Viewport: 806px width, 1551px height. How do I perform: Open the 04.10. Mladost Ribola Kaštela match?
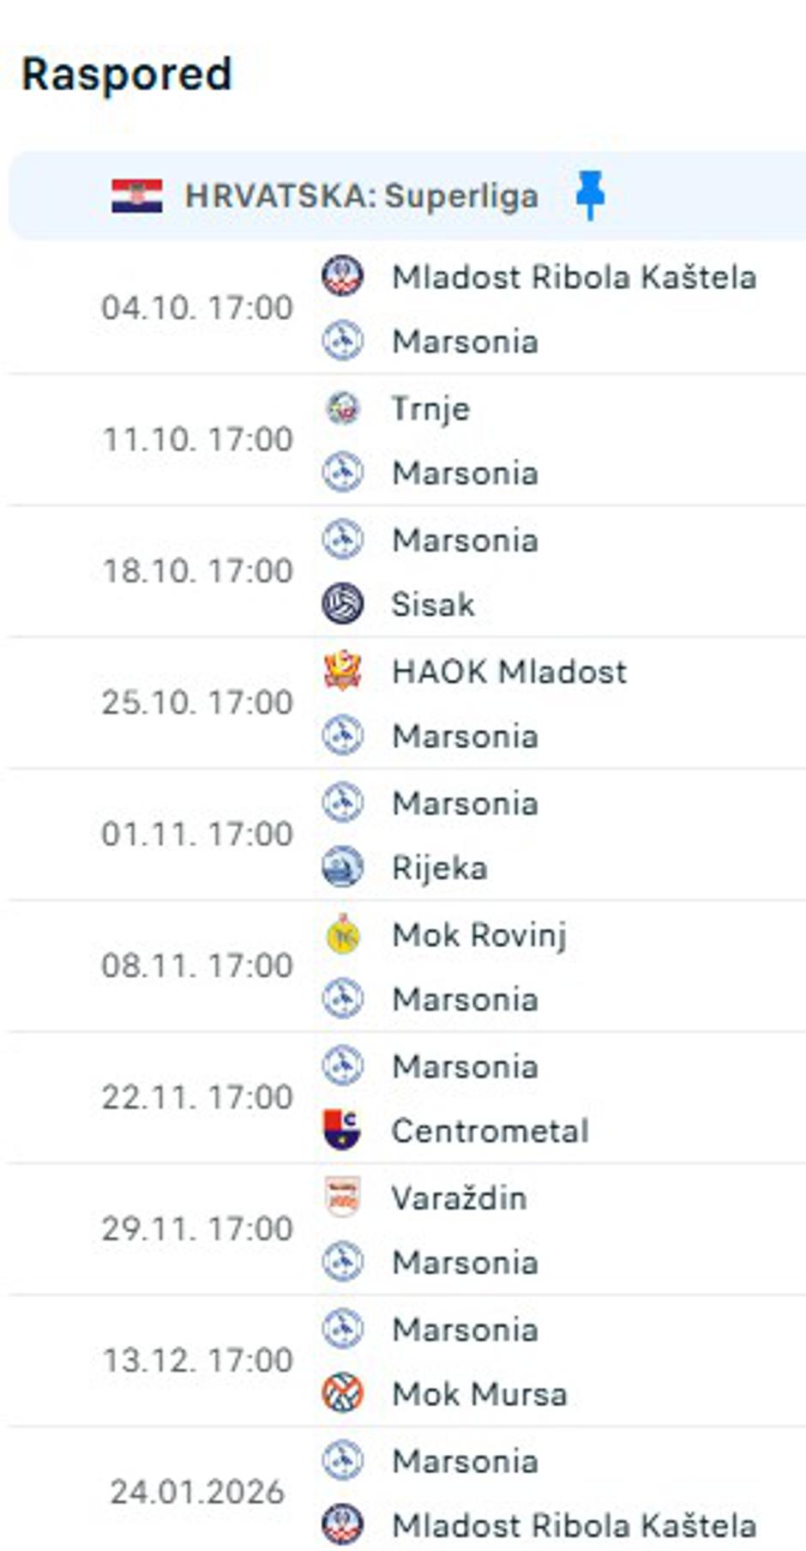click(x=407, y=308)
